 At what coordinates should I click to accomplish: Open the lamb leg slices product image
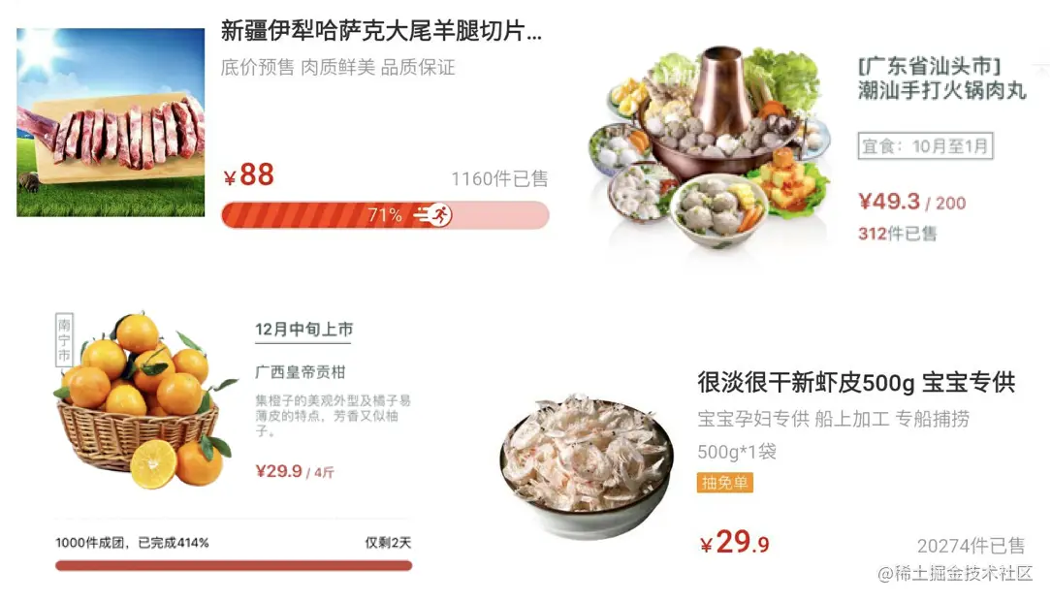pyautogui.click(x=111, y=122)
